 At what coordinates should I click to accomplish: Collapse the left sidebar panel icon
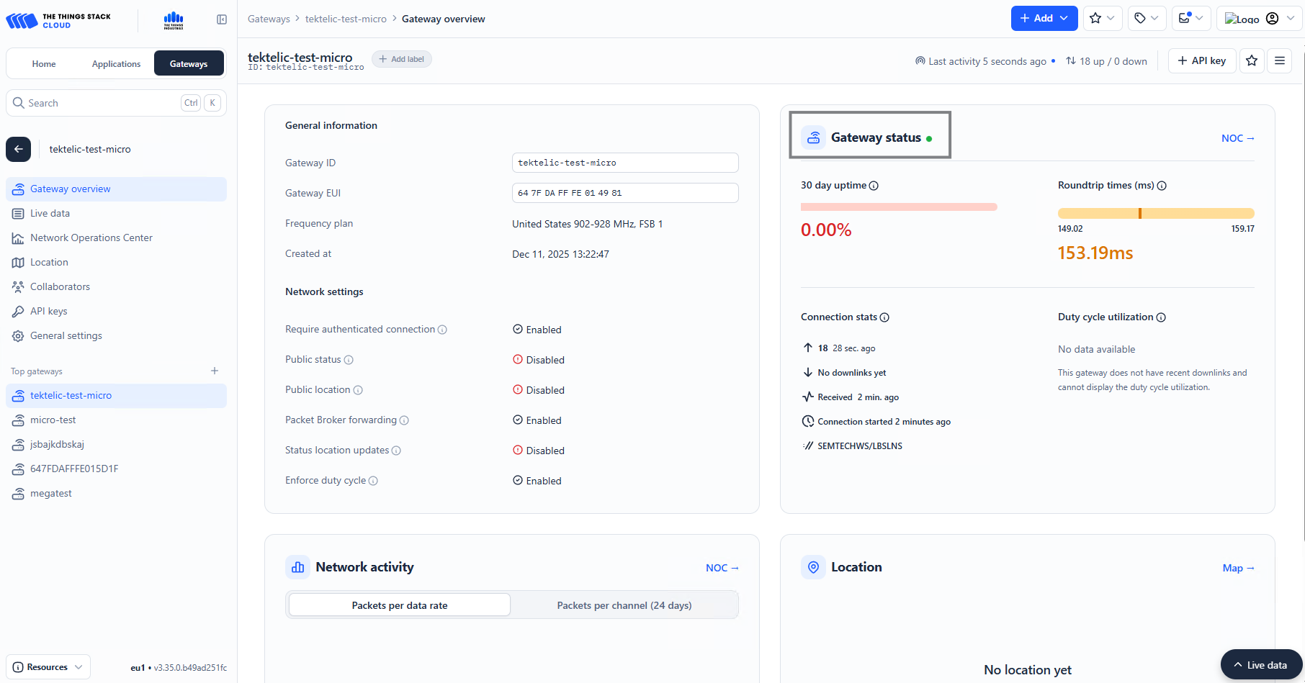click(x=221, y=19)
